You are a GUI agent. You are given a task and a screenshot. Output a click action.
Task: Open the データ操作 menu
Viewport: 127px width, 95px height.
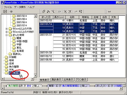(x=20, y=7)
